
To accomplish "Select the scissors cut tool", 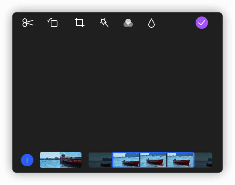I will point(28,23).
